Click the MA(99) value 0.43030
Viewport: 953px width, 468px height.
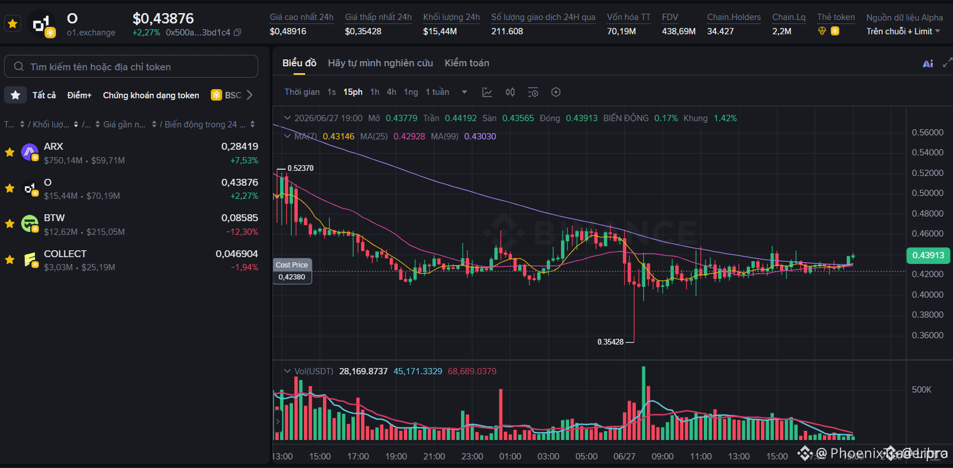click(x=480, y=137)
